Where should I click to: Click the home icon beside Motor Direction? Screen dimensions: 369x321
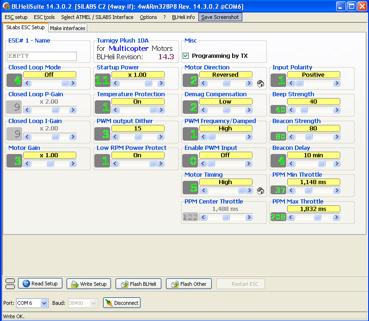[x=260, y=84]
